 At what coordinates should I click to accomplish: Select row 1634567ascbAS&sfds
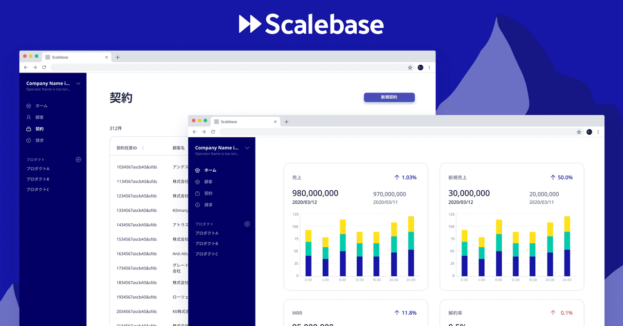[x=149, y=254]
